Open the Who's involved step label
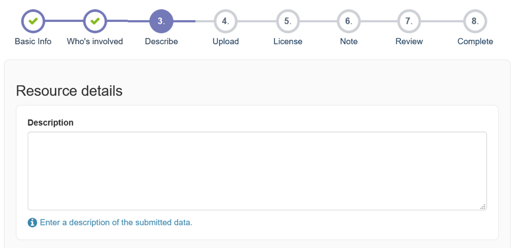This screenshot has height=248, width=515. coord(95,42)
